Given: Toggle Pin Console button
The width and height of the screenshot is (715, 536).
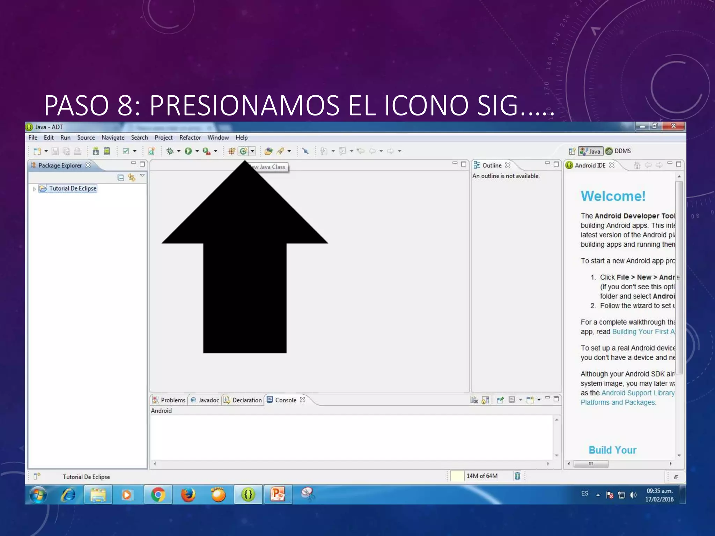Looking at the screenshot, I should (x=500, y=400).
